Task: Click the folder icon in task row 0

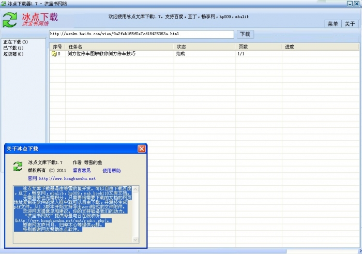Action: [54, 54]
